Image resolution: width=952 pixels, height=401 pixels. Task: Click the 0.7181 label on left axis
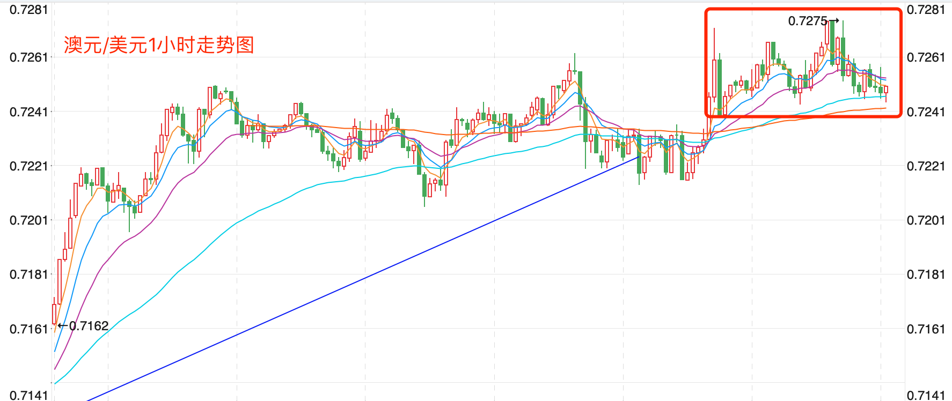coord(29,274)
